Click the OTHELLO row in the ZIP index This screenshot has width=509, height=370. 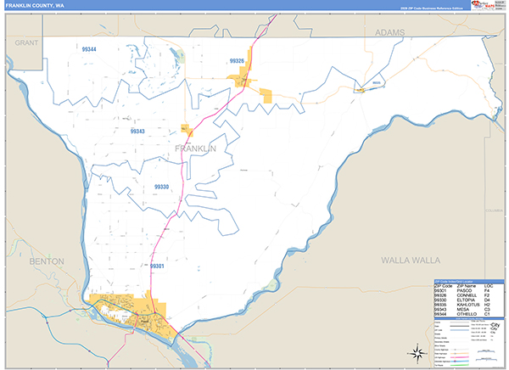tap(469, 314)
